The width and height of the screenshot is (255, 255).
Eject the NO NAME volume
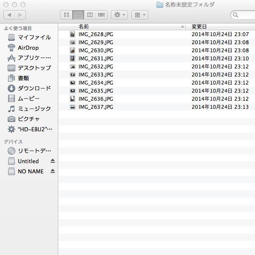pyautogui.click(x=53, y=171)
